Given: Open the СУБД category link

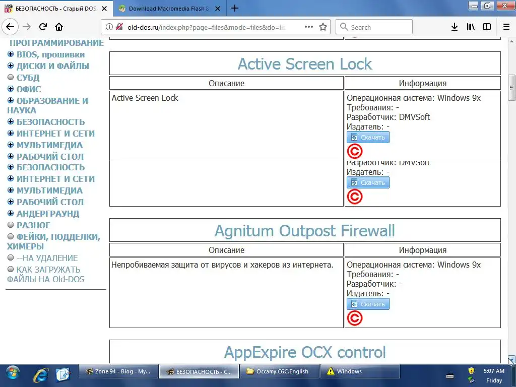Looking at the screenshot, I should coord(28,78).
